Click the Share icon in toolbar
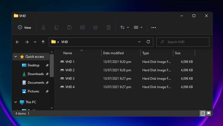223x126 pixels. coord(96,27)
